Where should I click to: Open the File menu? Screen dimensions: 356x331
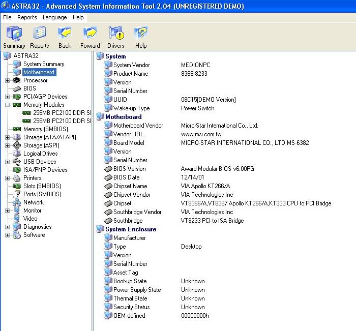point(7,17)
